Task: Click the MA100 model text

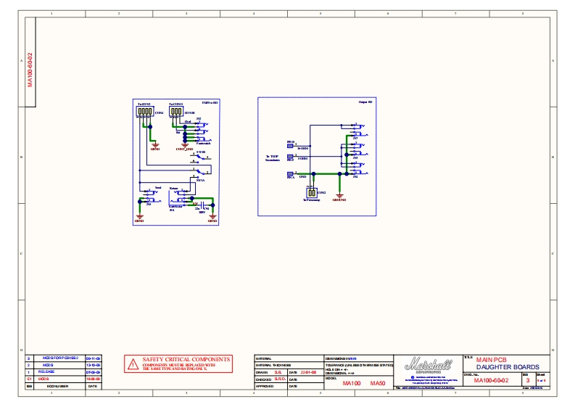Action: point(352,383)
